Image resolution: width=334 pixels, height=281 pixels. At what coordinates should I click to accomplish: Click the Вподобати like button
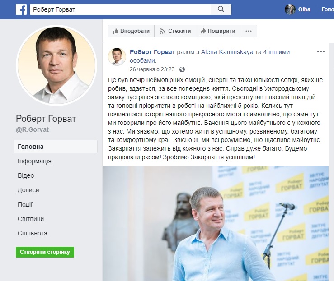coord(131,31)
